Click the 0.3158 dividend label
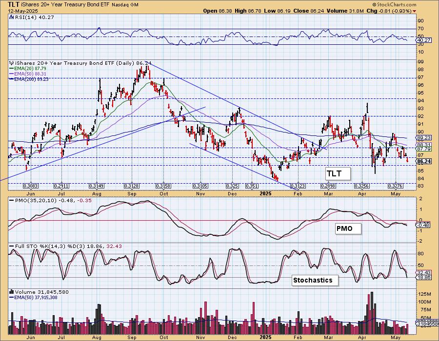439x341 pixels. click(x=163, y=186)
